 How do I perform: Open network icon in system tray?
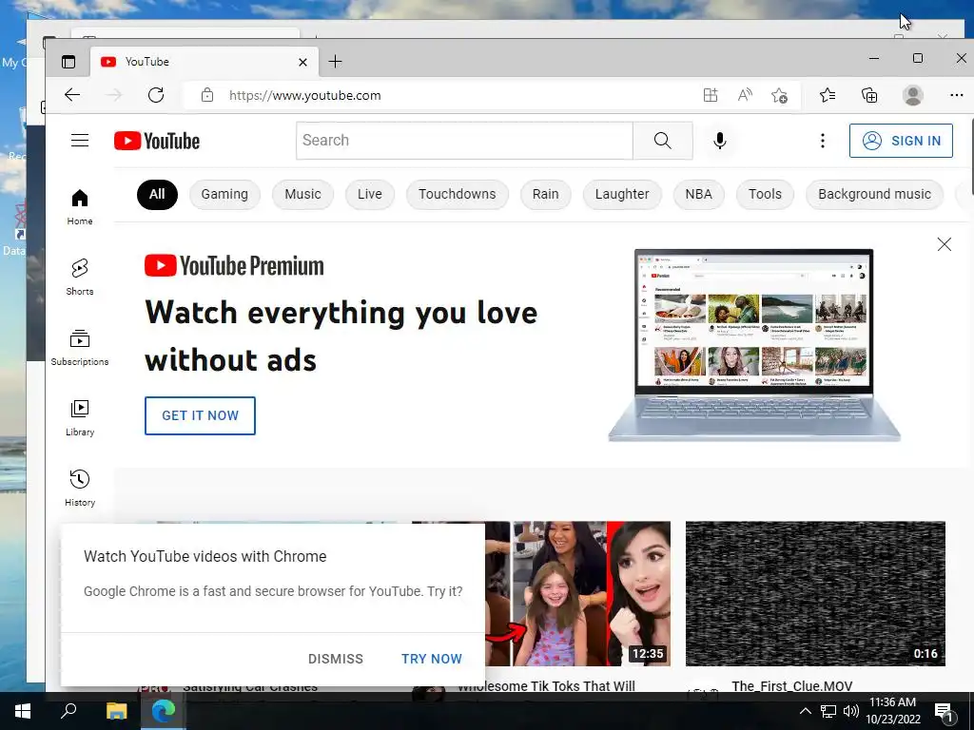pyautogui.click(x=828, y=711)
